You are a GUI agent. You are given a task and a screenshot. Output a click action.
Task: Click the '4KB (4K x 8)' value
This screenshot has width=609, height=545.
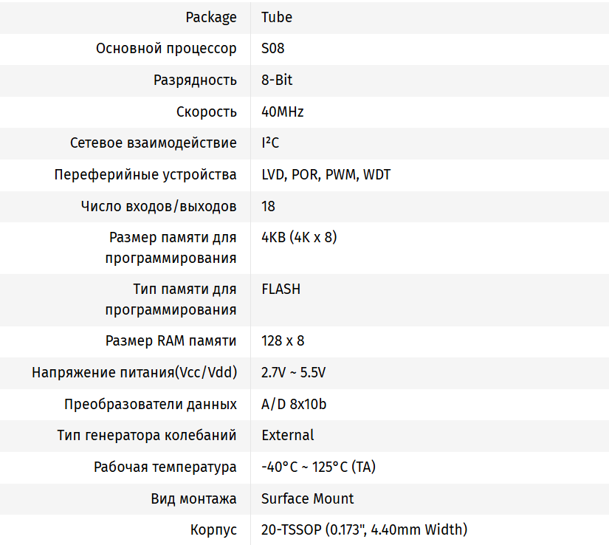pos(299,238)
